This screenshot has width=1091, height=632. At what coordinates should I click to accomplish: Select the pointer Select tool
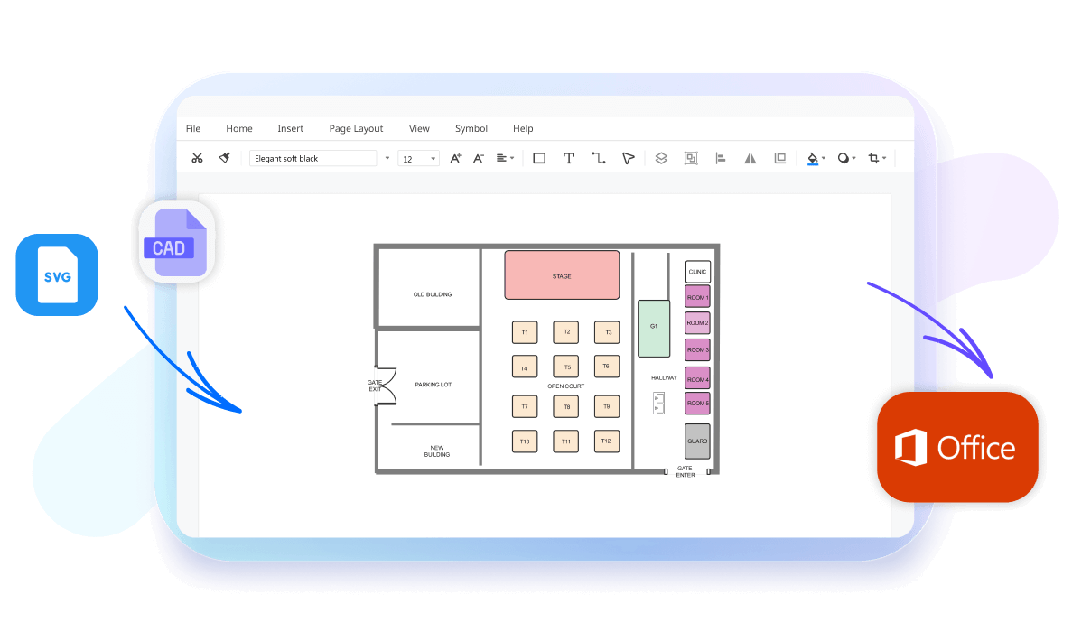[628, 158]
